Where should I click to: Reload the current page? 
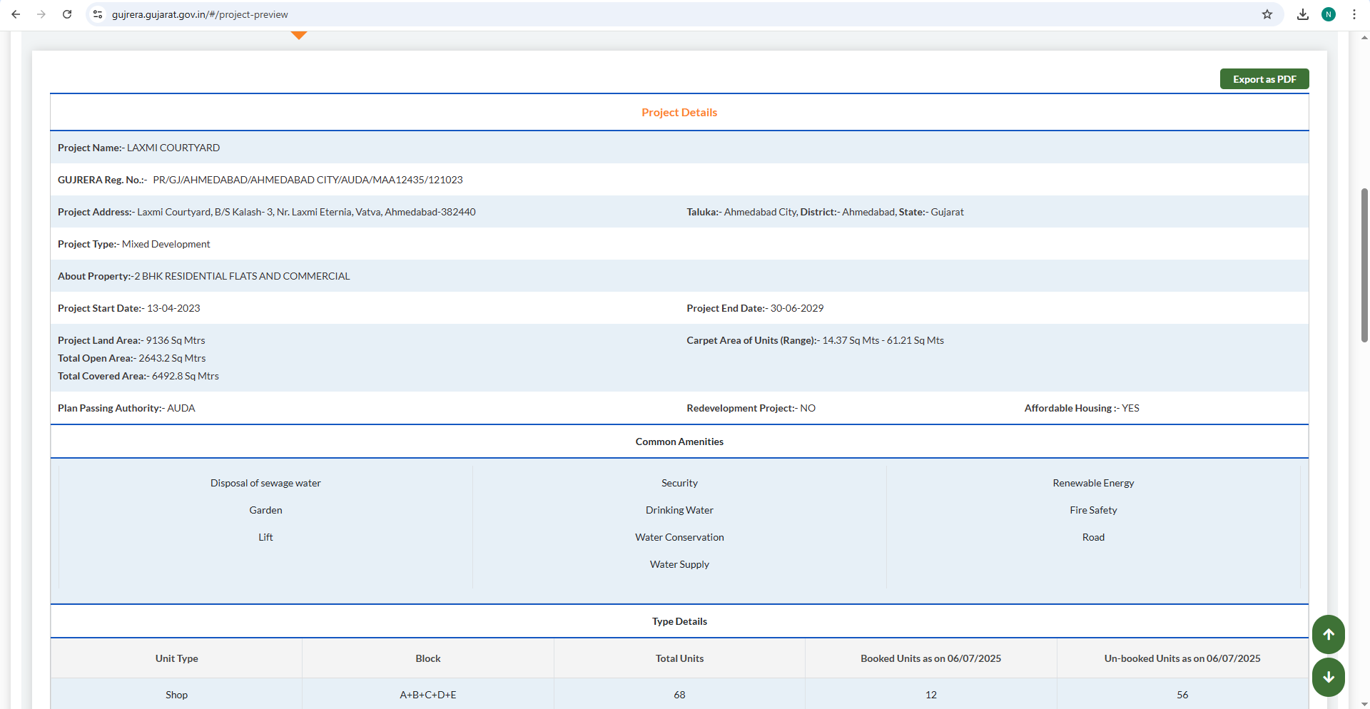tap(67, 14)
